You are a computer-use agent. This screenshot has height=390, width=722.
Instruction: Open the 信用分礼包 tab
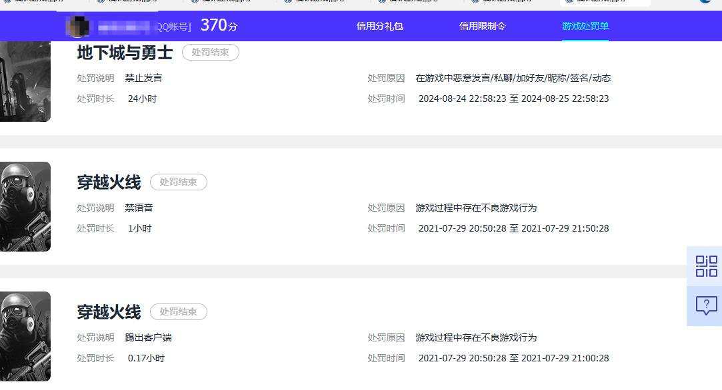(380, 26)
